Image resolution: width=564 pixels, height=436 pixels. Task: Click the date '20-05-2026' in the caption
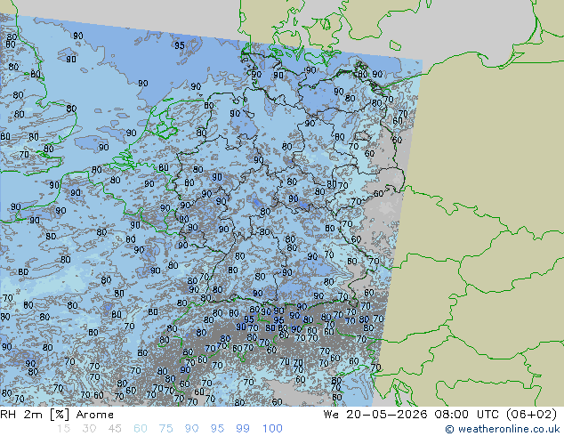[387, 415]
